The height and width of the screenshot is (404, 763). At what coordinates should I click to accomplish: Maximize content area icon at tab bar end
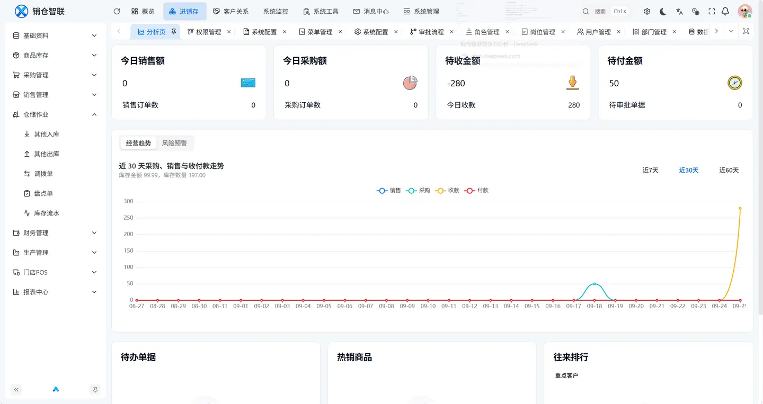(x=746, y=31)
